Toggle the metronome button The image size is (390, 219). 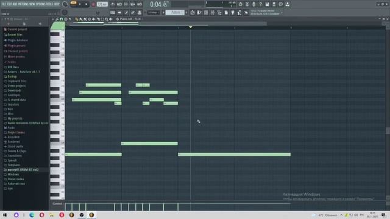[x=113, y=4]
